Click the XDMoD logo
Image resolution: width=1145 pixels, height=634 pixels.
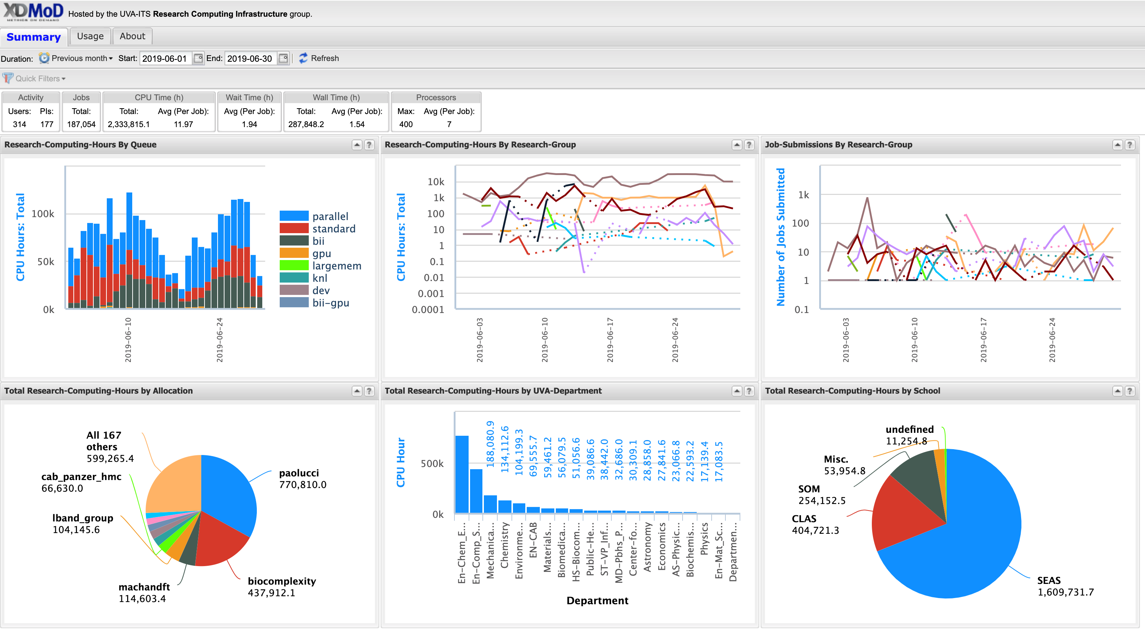pyautogui.click(x=33, y=12)
